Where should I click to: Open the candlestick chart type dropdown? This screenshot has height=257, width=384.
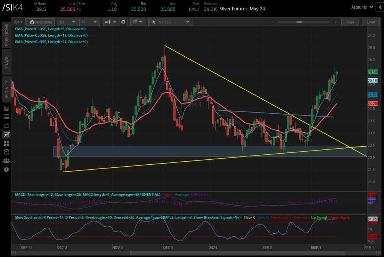(x=111, y=22)
